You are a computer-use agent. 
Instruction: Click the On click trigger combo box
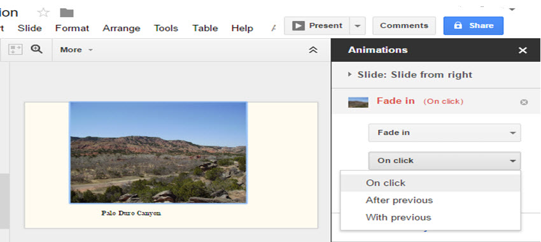pyautogui.click(x=444, y=161)
